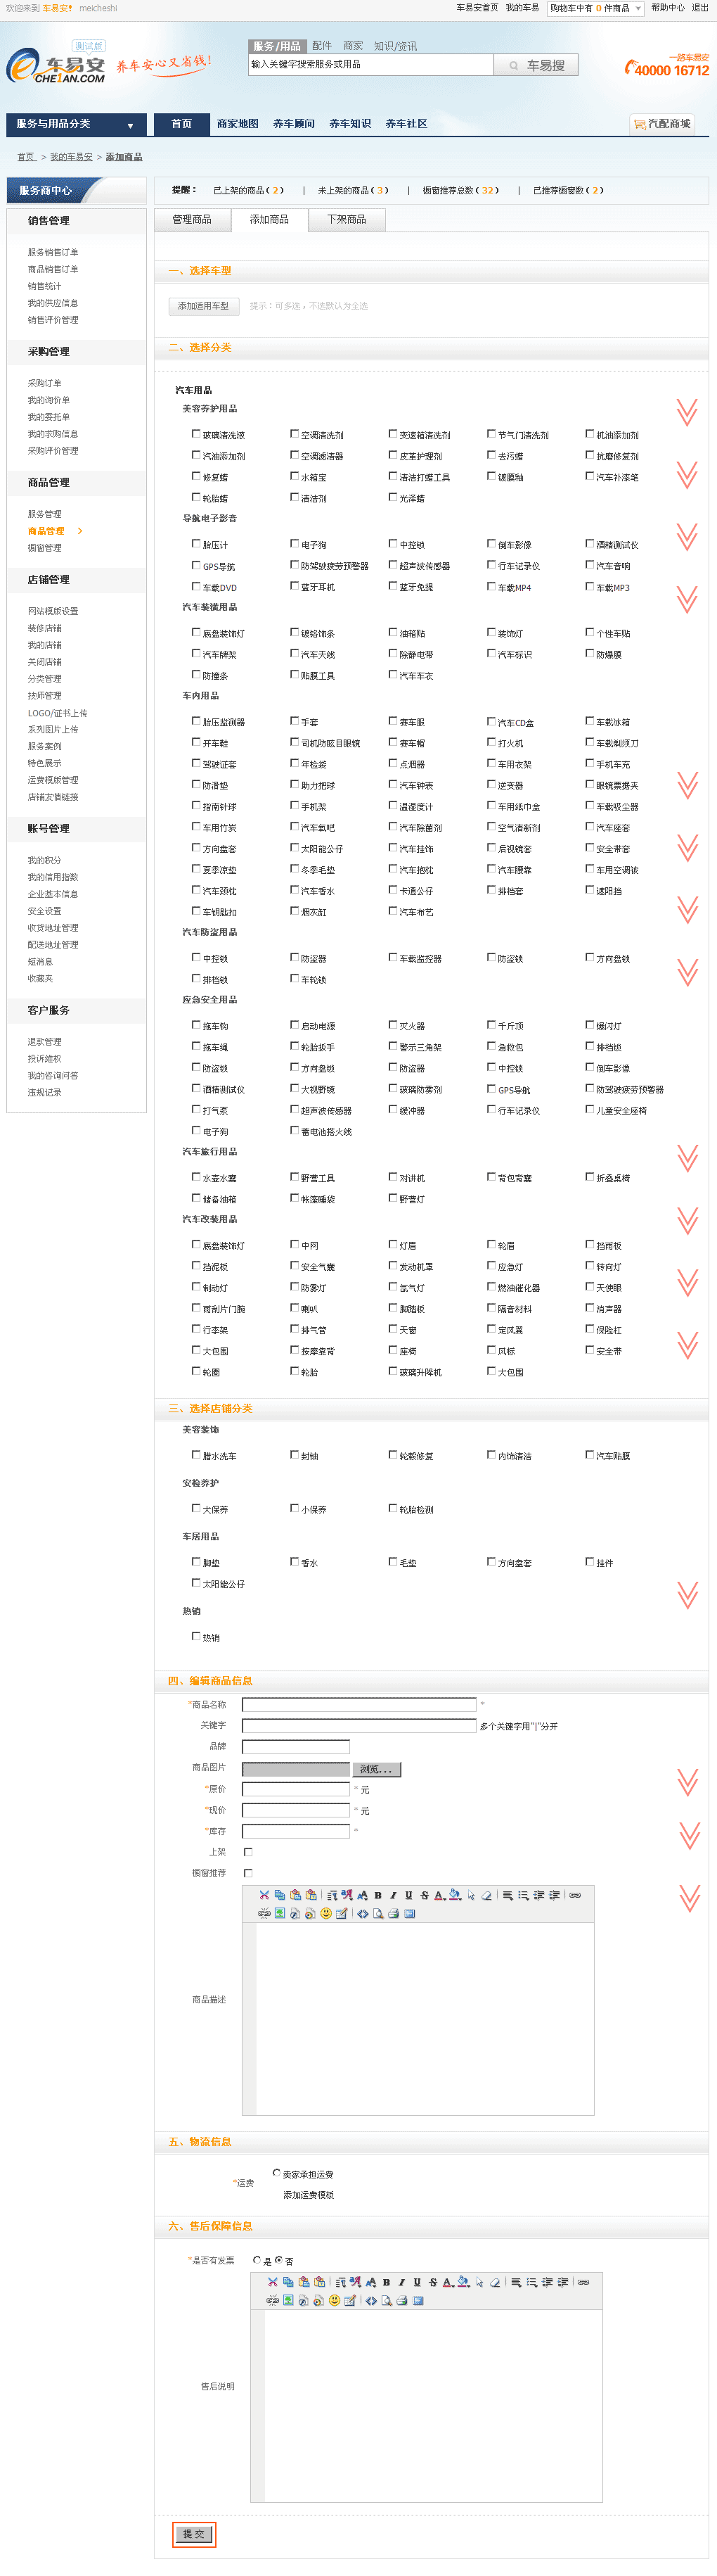Select 是 radio for 是否有发票
Screen dimensions: 717x2576
257,2260
